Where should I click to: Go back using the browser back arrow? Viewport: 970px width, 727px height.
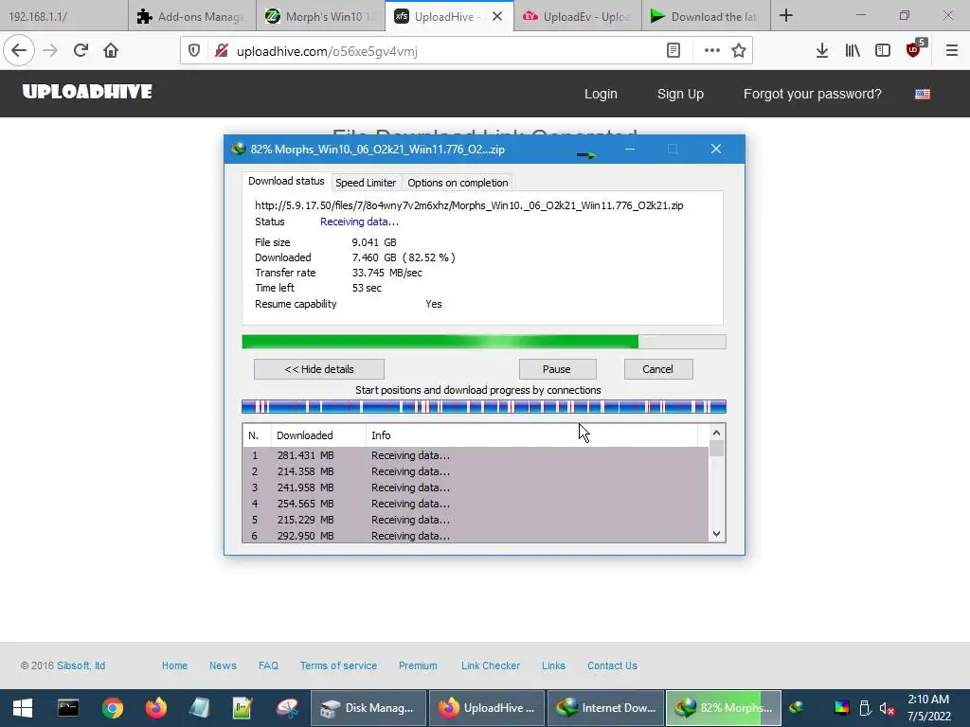[x=19, y=51]
